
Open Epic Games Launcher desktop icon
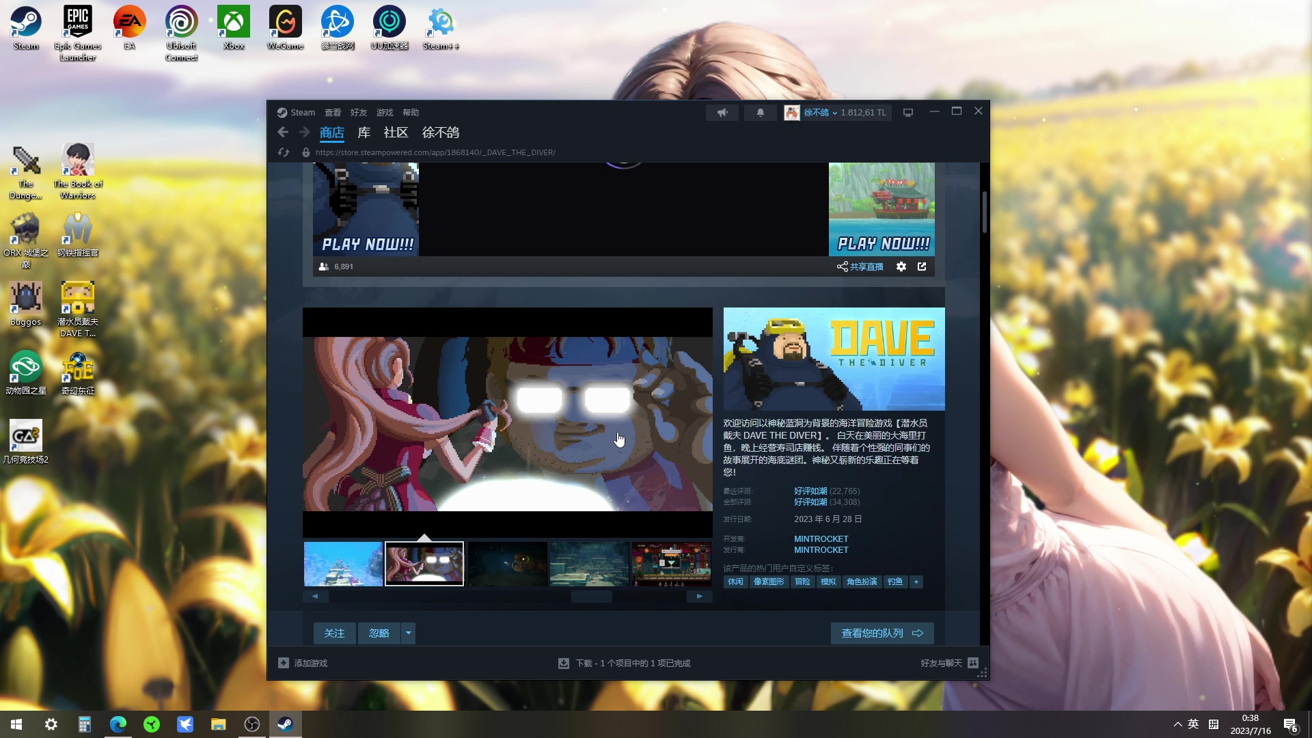point(78,33)
